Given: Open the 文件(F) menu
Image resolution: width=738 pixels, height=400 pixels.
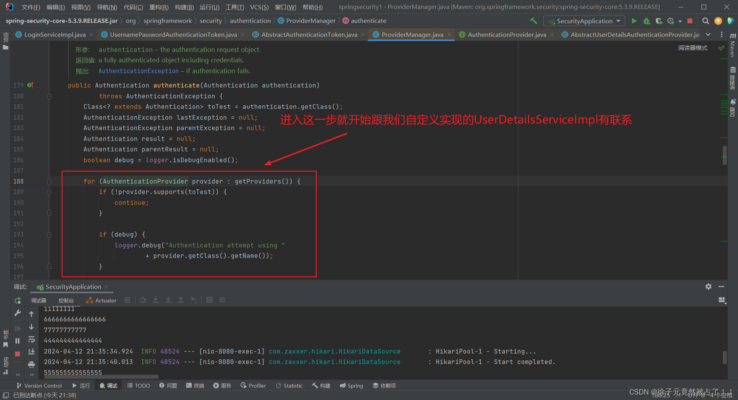Looking at the screenshot, I should [x=31, y=7].
